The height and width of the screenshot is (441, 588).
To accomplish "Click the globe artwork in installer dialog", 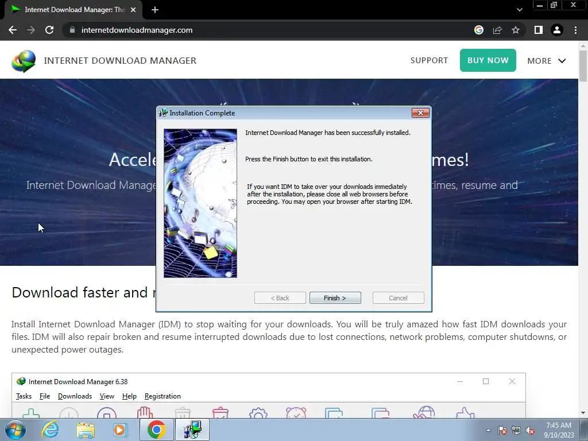I will point(200,203).
